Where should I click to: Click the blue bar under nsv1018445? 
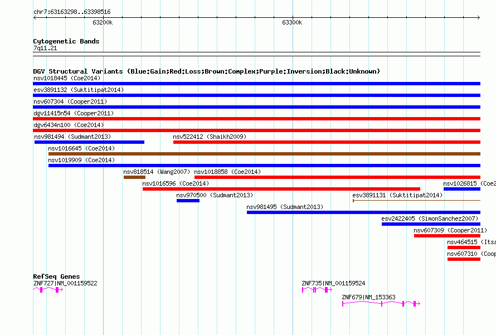256,84
